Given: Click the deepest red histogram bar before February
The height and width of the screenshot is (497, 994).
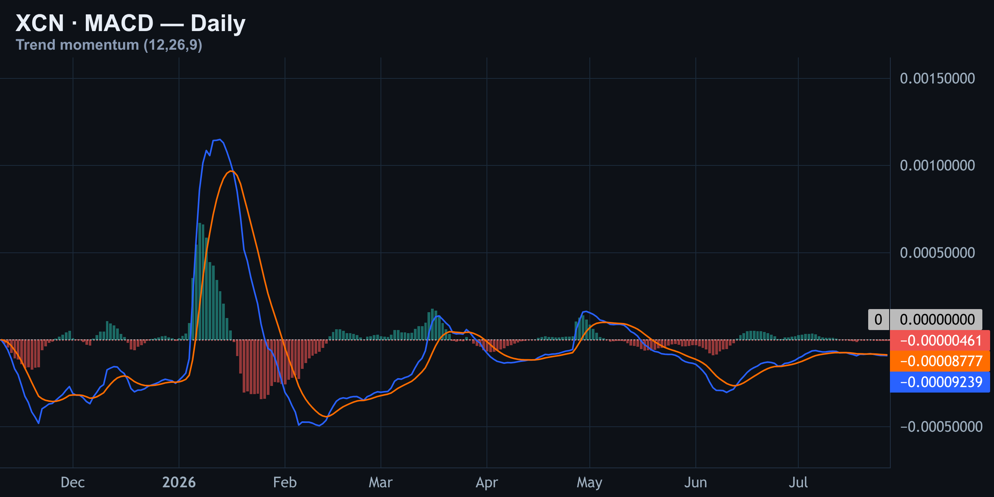Looking at the screenshot, I should point(261,369).
